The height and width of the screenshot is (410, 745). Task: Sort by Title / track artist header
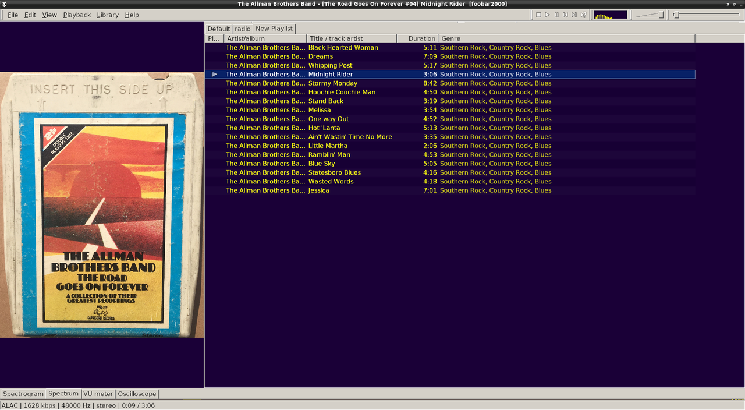352,38
